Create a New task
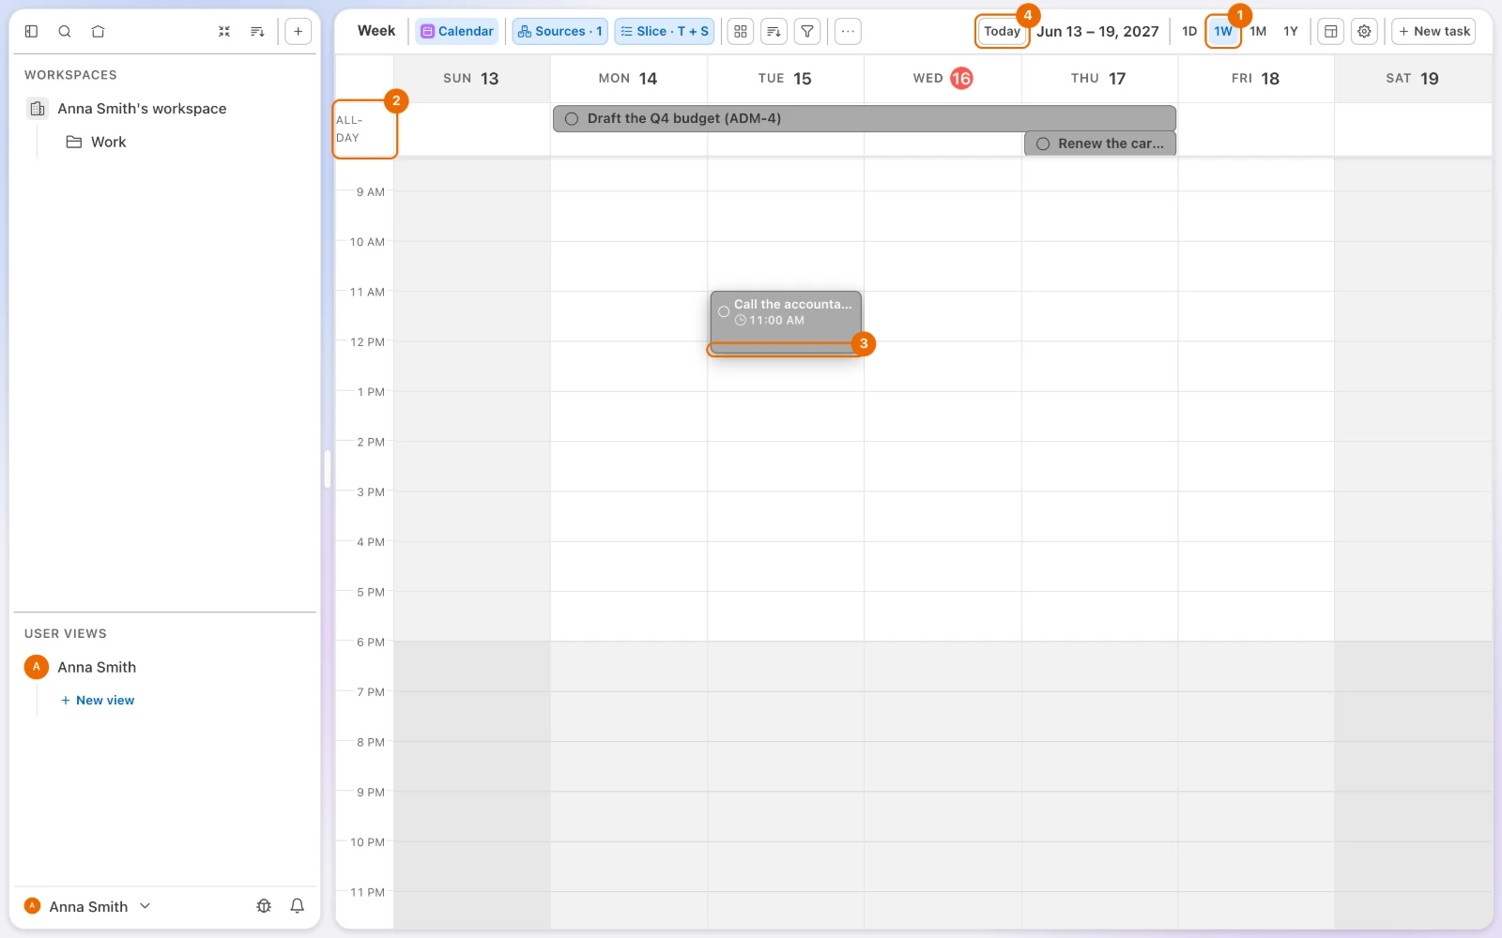Viewport: 1502px width, 938px height. (1433, 31)
